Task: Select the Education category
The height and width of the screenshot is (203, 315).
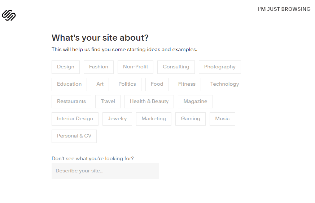Action: [x=69, y=84]
